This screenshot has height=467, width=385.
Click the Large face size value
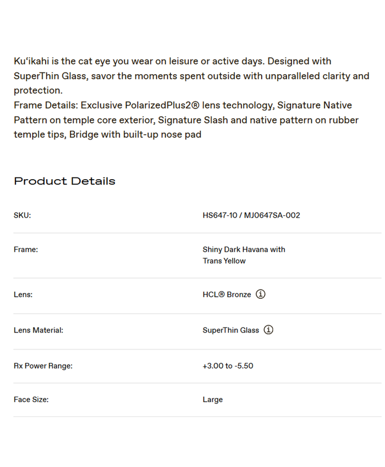[x=212, y=400]
